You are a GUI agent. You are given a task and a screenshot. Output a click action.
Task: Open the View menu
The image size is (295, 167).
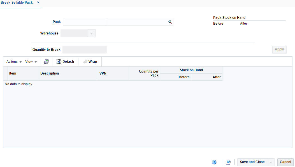point(31,62)
